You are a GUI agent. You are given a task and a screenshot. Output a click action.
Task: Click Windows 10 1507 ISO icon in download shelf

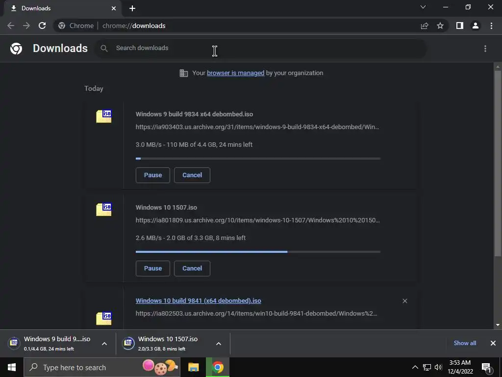[x=128, y=343]
